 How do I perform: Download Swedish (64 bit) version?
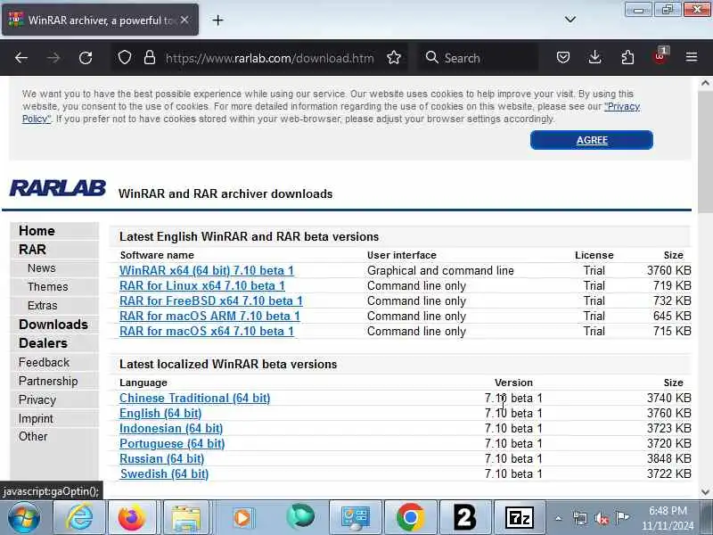click(164, 473)
